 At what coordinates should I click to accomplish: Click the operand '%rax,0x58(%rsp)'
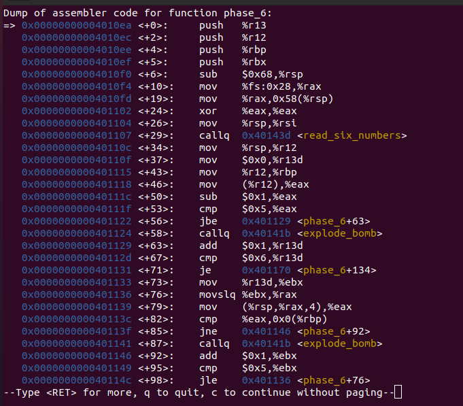point(288,99)
